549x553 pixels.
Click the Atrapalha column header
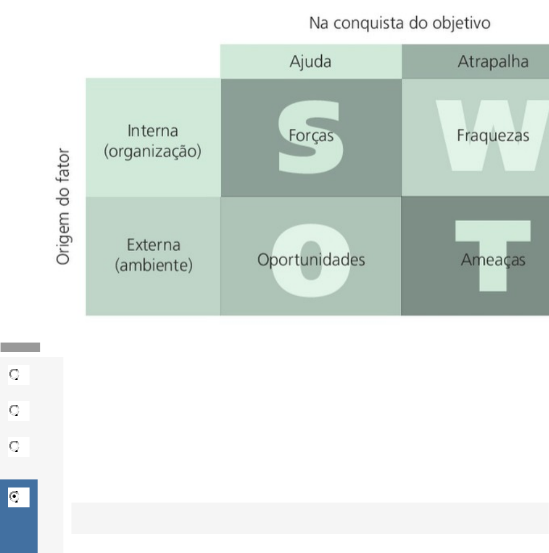point(493,62)
